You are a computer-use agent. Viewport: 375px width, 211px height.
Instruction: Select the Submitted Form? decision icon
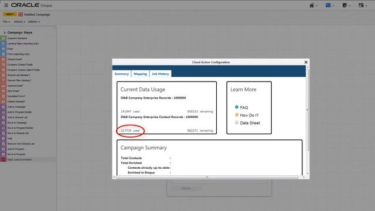[x=4, y=96]
